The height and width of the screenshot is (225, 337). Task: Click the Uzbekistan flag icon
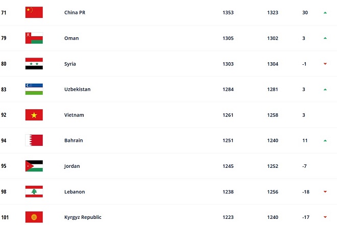click(34, 89)
